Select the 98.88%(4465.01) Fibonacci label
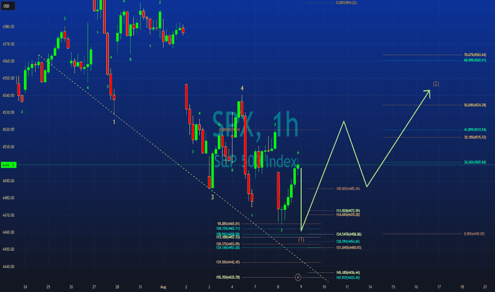Image resolution: width=495 pixels, height=292 pixels. 228,224
